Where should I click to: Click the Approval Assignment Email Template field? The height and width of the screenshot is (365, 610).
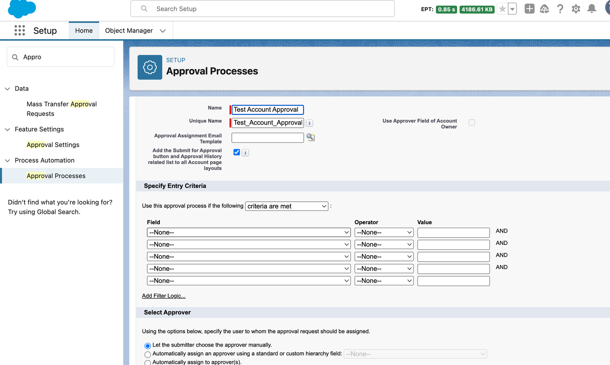(x=268, y=138)
